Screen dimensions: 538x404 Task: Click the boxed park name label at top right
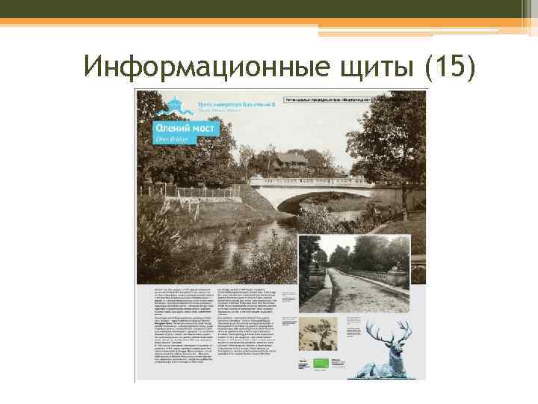[328, 100]
